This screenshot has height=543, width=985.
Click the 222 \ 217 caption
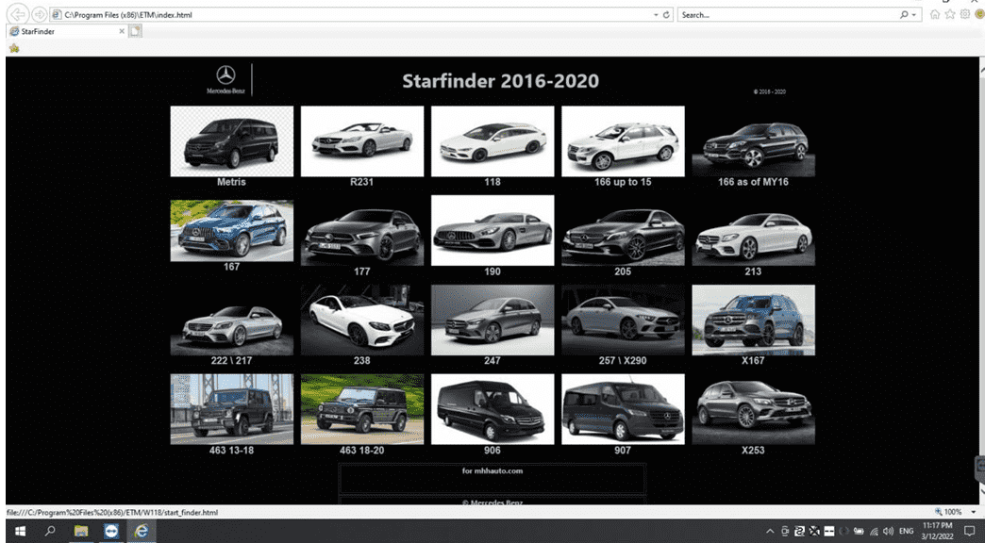point(232,361)
